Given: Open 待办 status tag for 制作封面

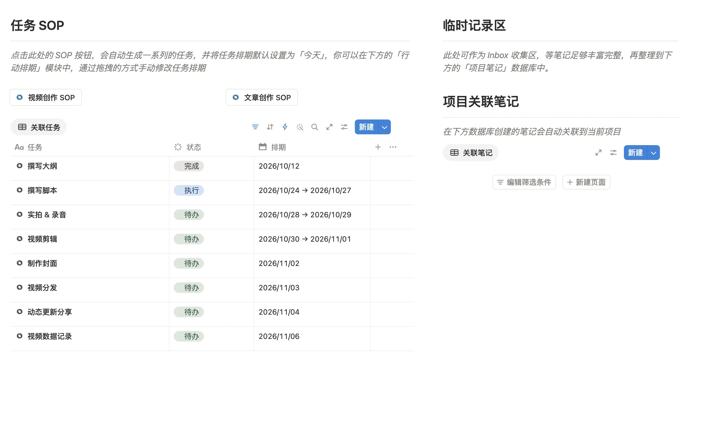Looking at the screenshot, I should (x=189, y=263).
